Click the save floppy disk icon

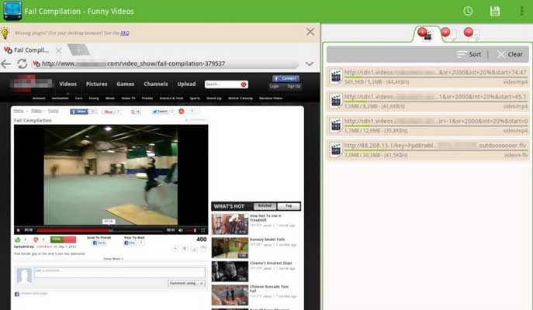[494, 11]
